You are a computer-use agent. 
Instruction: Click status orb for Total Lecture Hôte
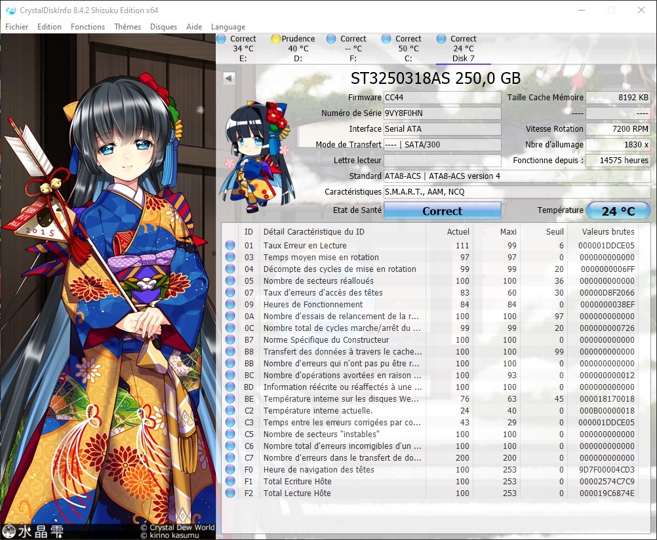click(230, 493)
